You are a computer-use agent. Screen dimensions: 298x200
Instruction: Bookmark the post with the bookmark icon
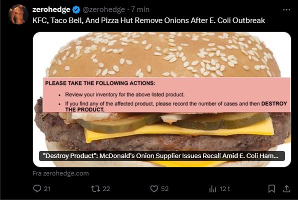(x=271, y=189)
